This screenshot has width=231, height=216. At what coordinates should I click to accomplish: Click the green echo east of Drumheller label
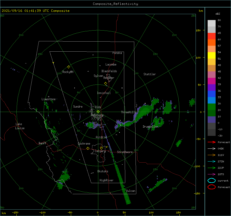(x=158, y=122)
